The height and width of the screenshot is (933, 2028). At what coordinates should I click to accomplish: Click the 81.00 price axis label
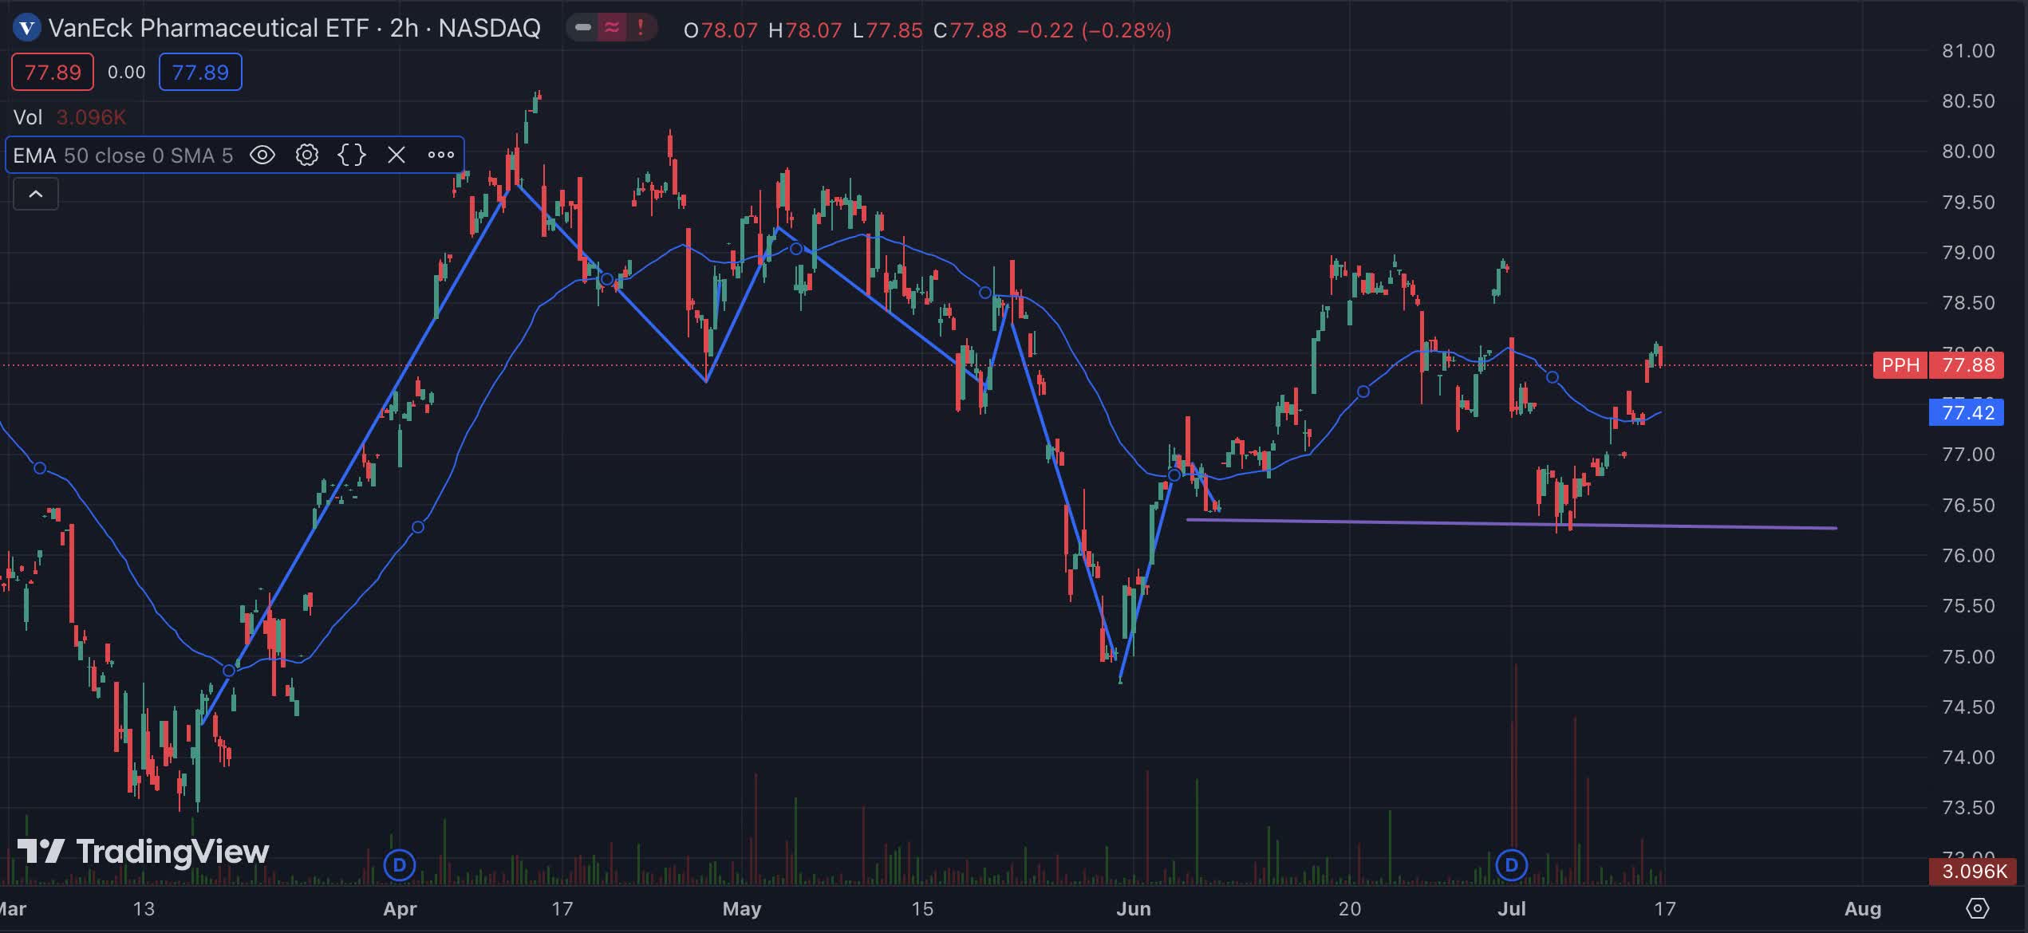tap(1968, 51)
